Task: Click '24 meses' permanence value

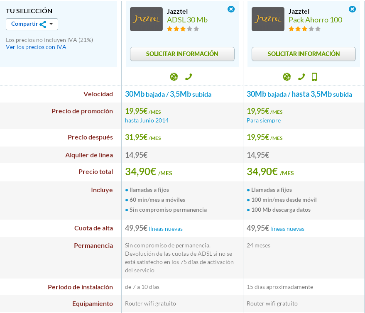Action: 258,245
